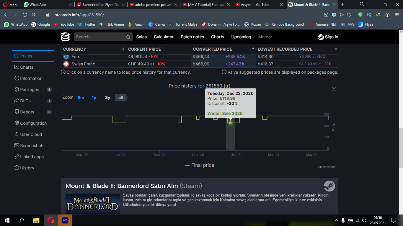The height and width of the screenshot is (226, 403).
Task: Open the History sidebar tab
Action: click(33, 168)
